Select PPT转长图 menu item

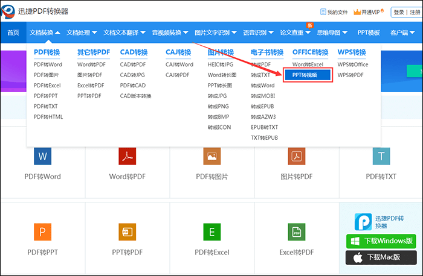(220, 86)
